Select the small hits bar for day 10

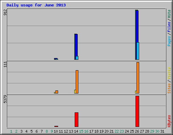(x=54, y=59)
